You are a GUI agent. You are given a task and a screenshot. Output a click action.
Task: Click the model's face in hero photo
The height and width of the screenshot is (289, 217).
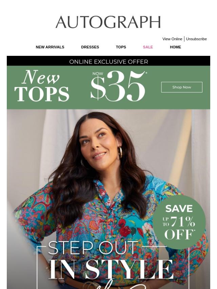click(x=96, y=142)
